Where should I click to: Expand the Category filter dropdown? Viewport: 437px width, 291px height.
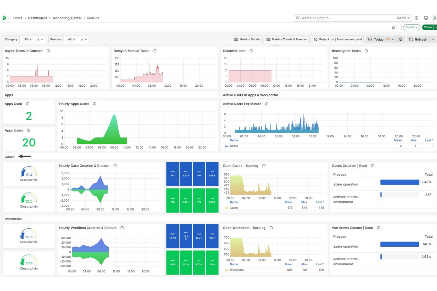(42, 39)
